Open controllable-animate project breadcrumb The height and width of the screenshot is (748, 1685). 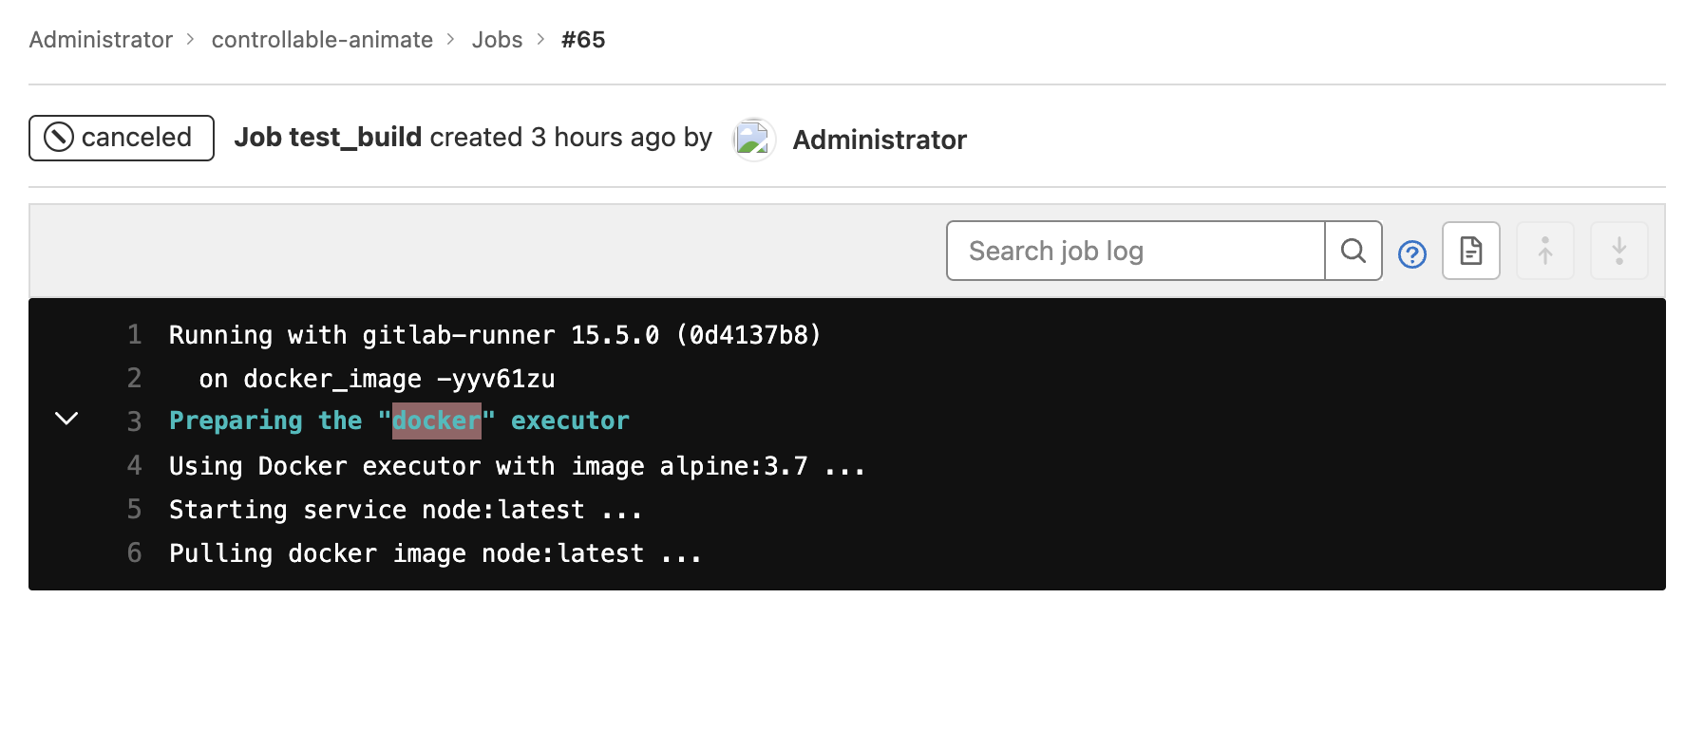coord(322,40)
